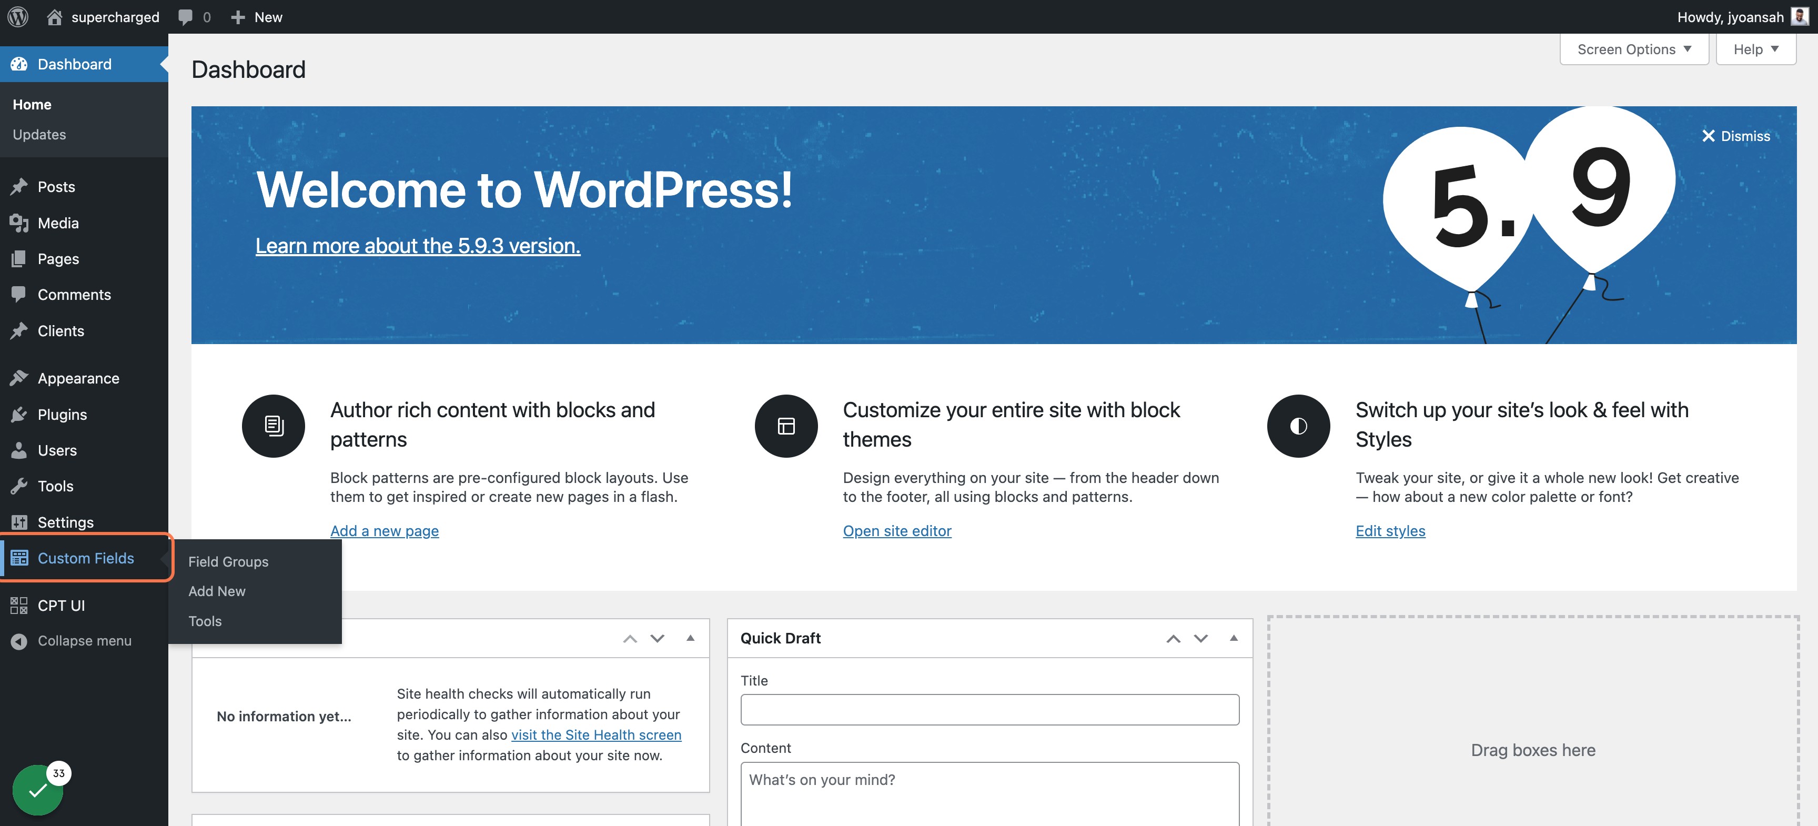Open the comments bubble in admin bar
The height and width of the screenshot is (826, 1818).
pyautogui.click(x=186, y=17)
